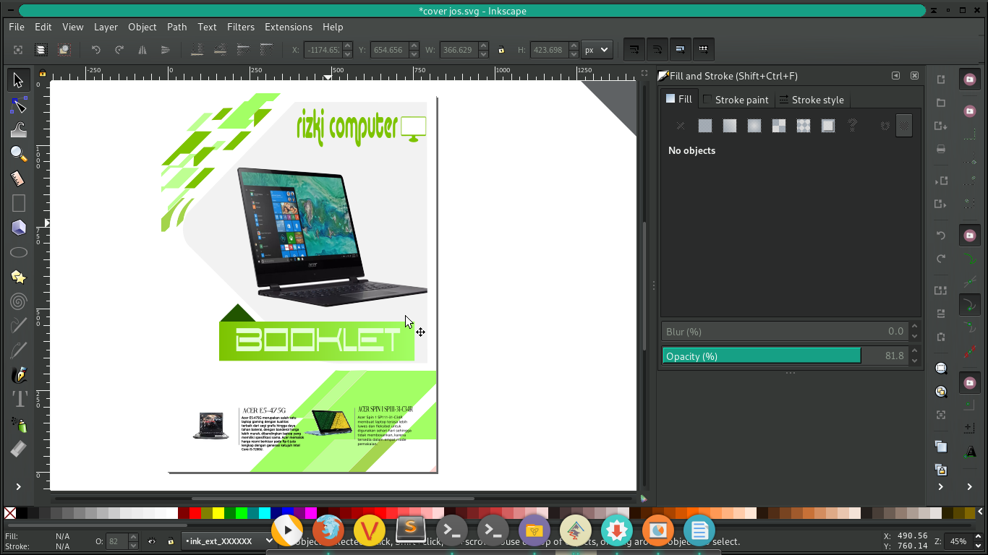Viewport: 988px width, 555px height.
Task: Choose flat color fill button
Action: pyautogui.click(x=705, y=126)
